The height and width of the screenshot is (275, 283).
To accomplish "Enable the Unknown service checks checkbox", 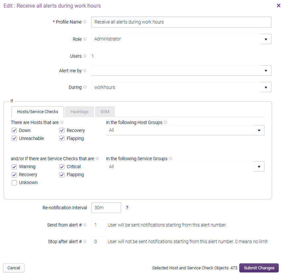I will pyautogui.click(x=14, y=182).
